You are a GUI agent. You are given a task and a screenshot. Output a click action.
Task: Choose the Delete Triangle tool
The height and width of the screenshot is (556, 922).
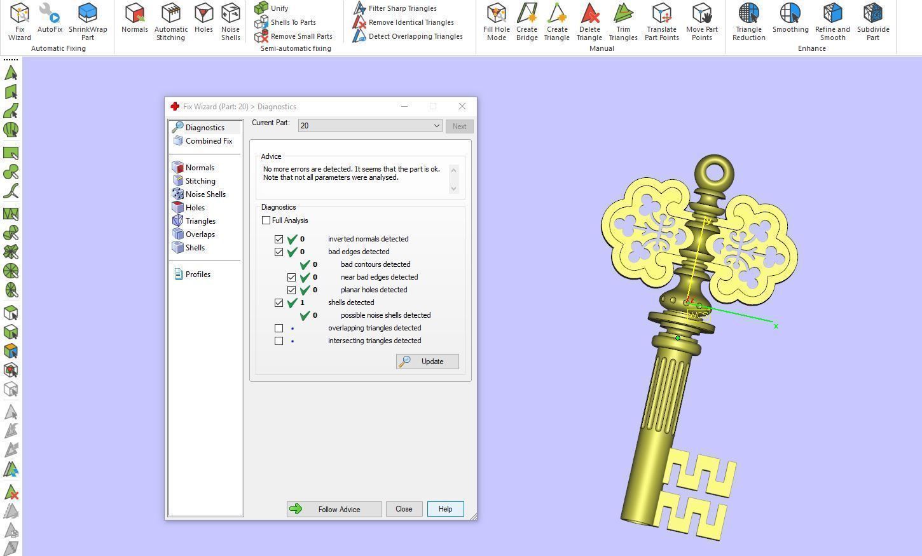coord(589,21)
